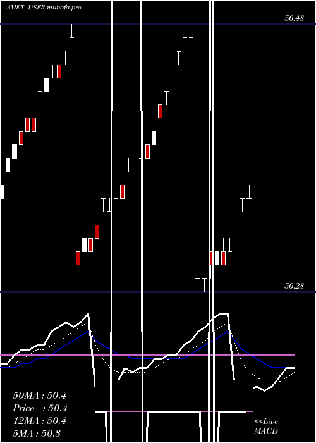Click the <<Live MACD label
Viewport: 316px width, 443px height.
266,427
